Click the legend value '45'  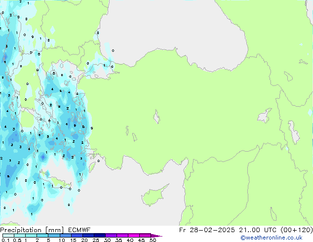(141, 240)
